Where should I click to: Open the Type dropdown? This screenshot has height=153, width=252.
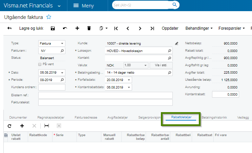tap(62, 44)
